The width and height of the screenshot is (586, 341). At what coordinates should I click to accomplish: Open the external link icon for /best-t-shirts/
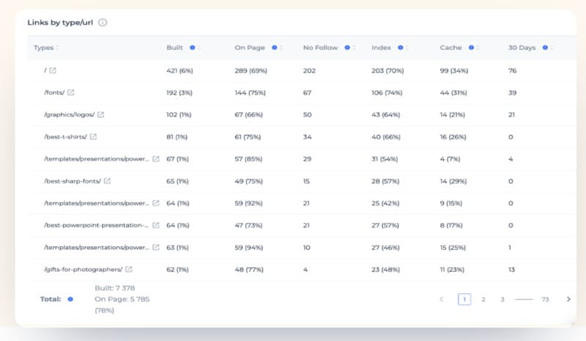pos(93,136)
